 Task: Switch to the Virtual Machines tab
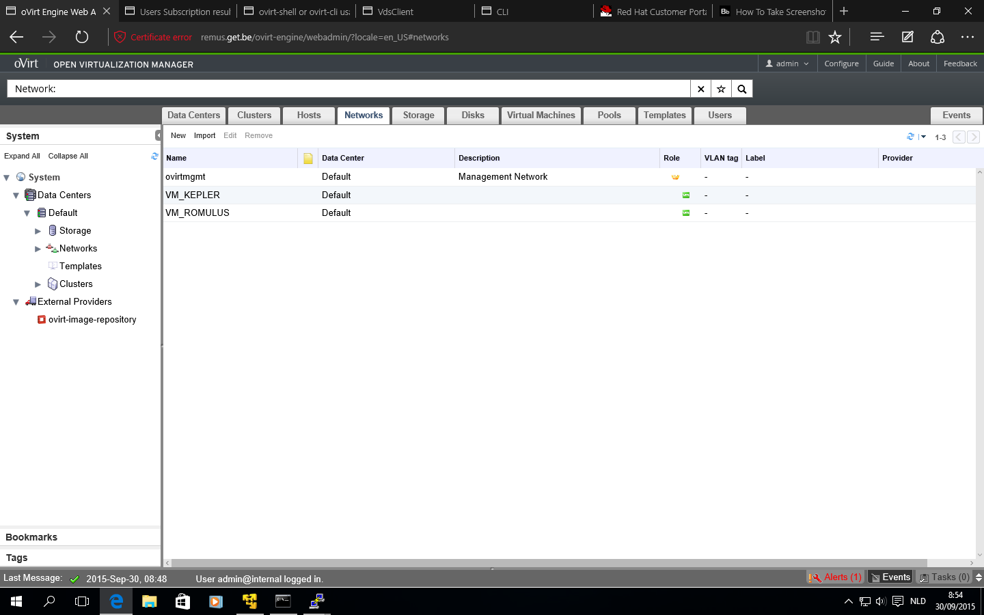click(x=541, y=115)
